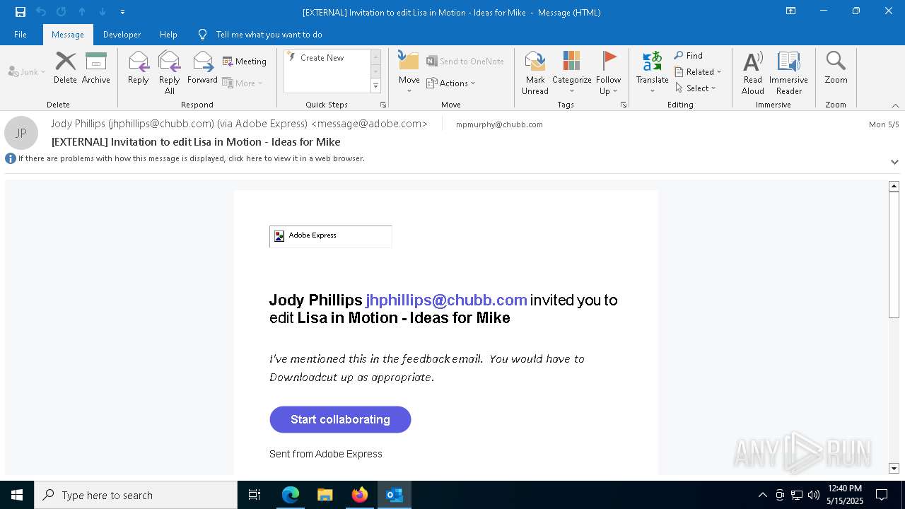This screenshot has width=905, height=509.
Task: Delete this message
Action: point(65,69)
